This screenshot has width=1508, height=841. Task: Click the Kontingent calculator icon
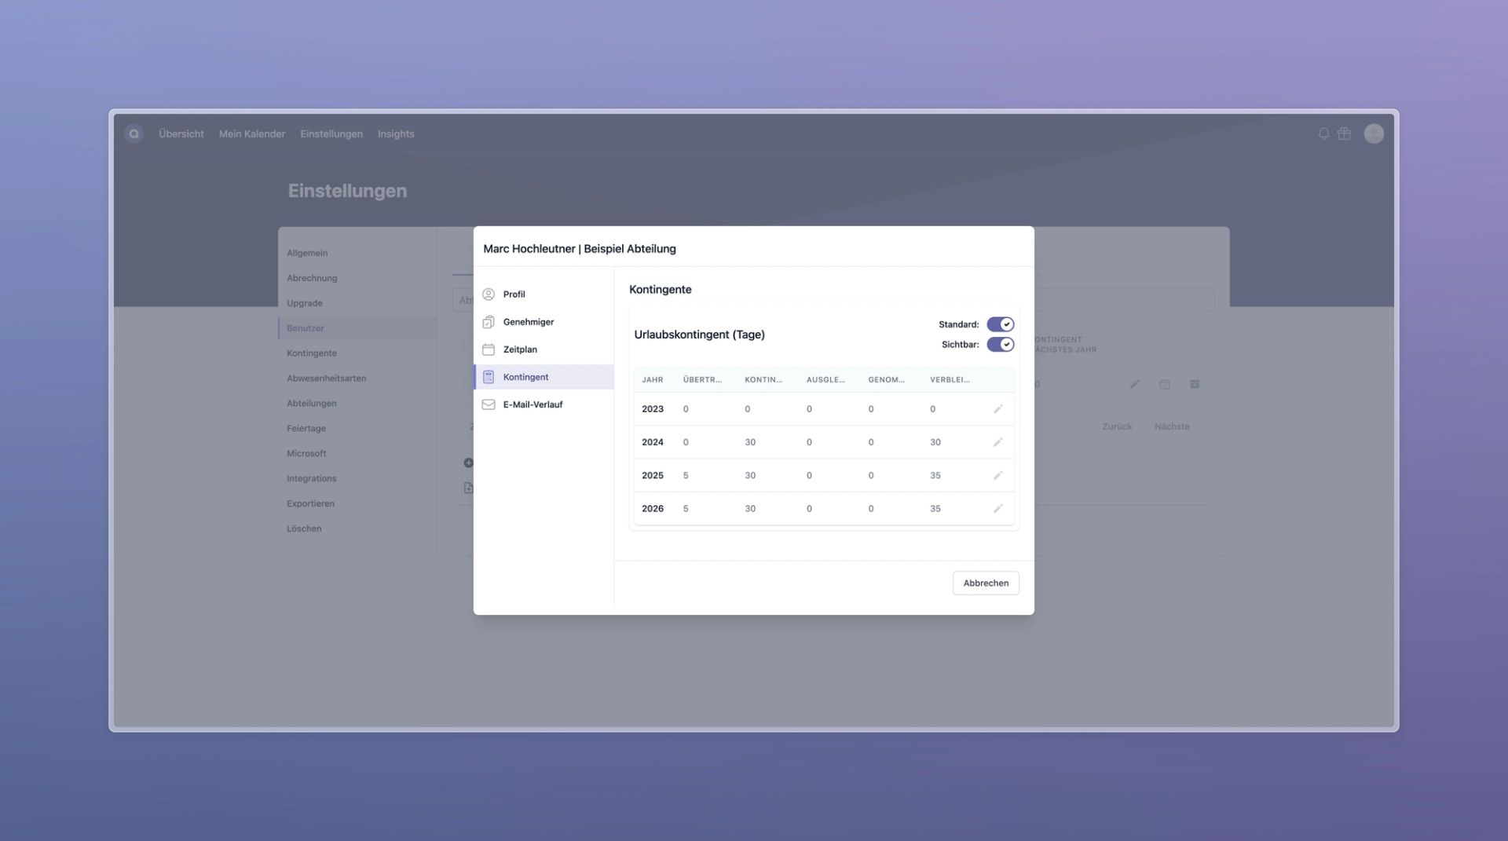coord(489,377)
